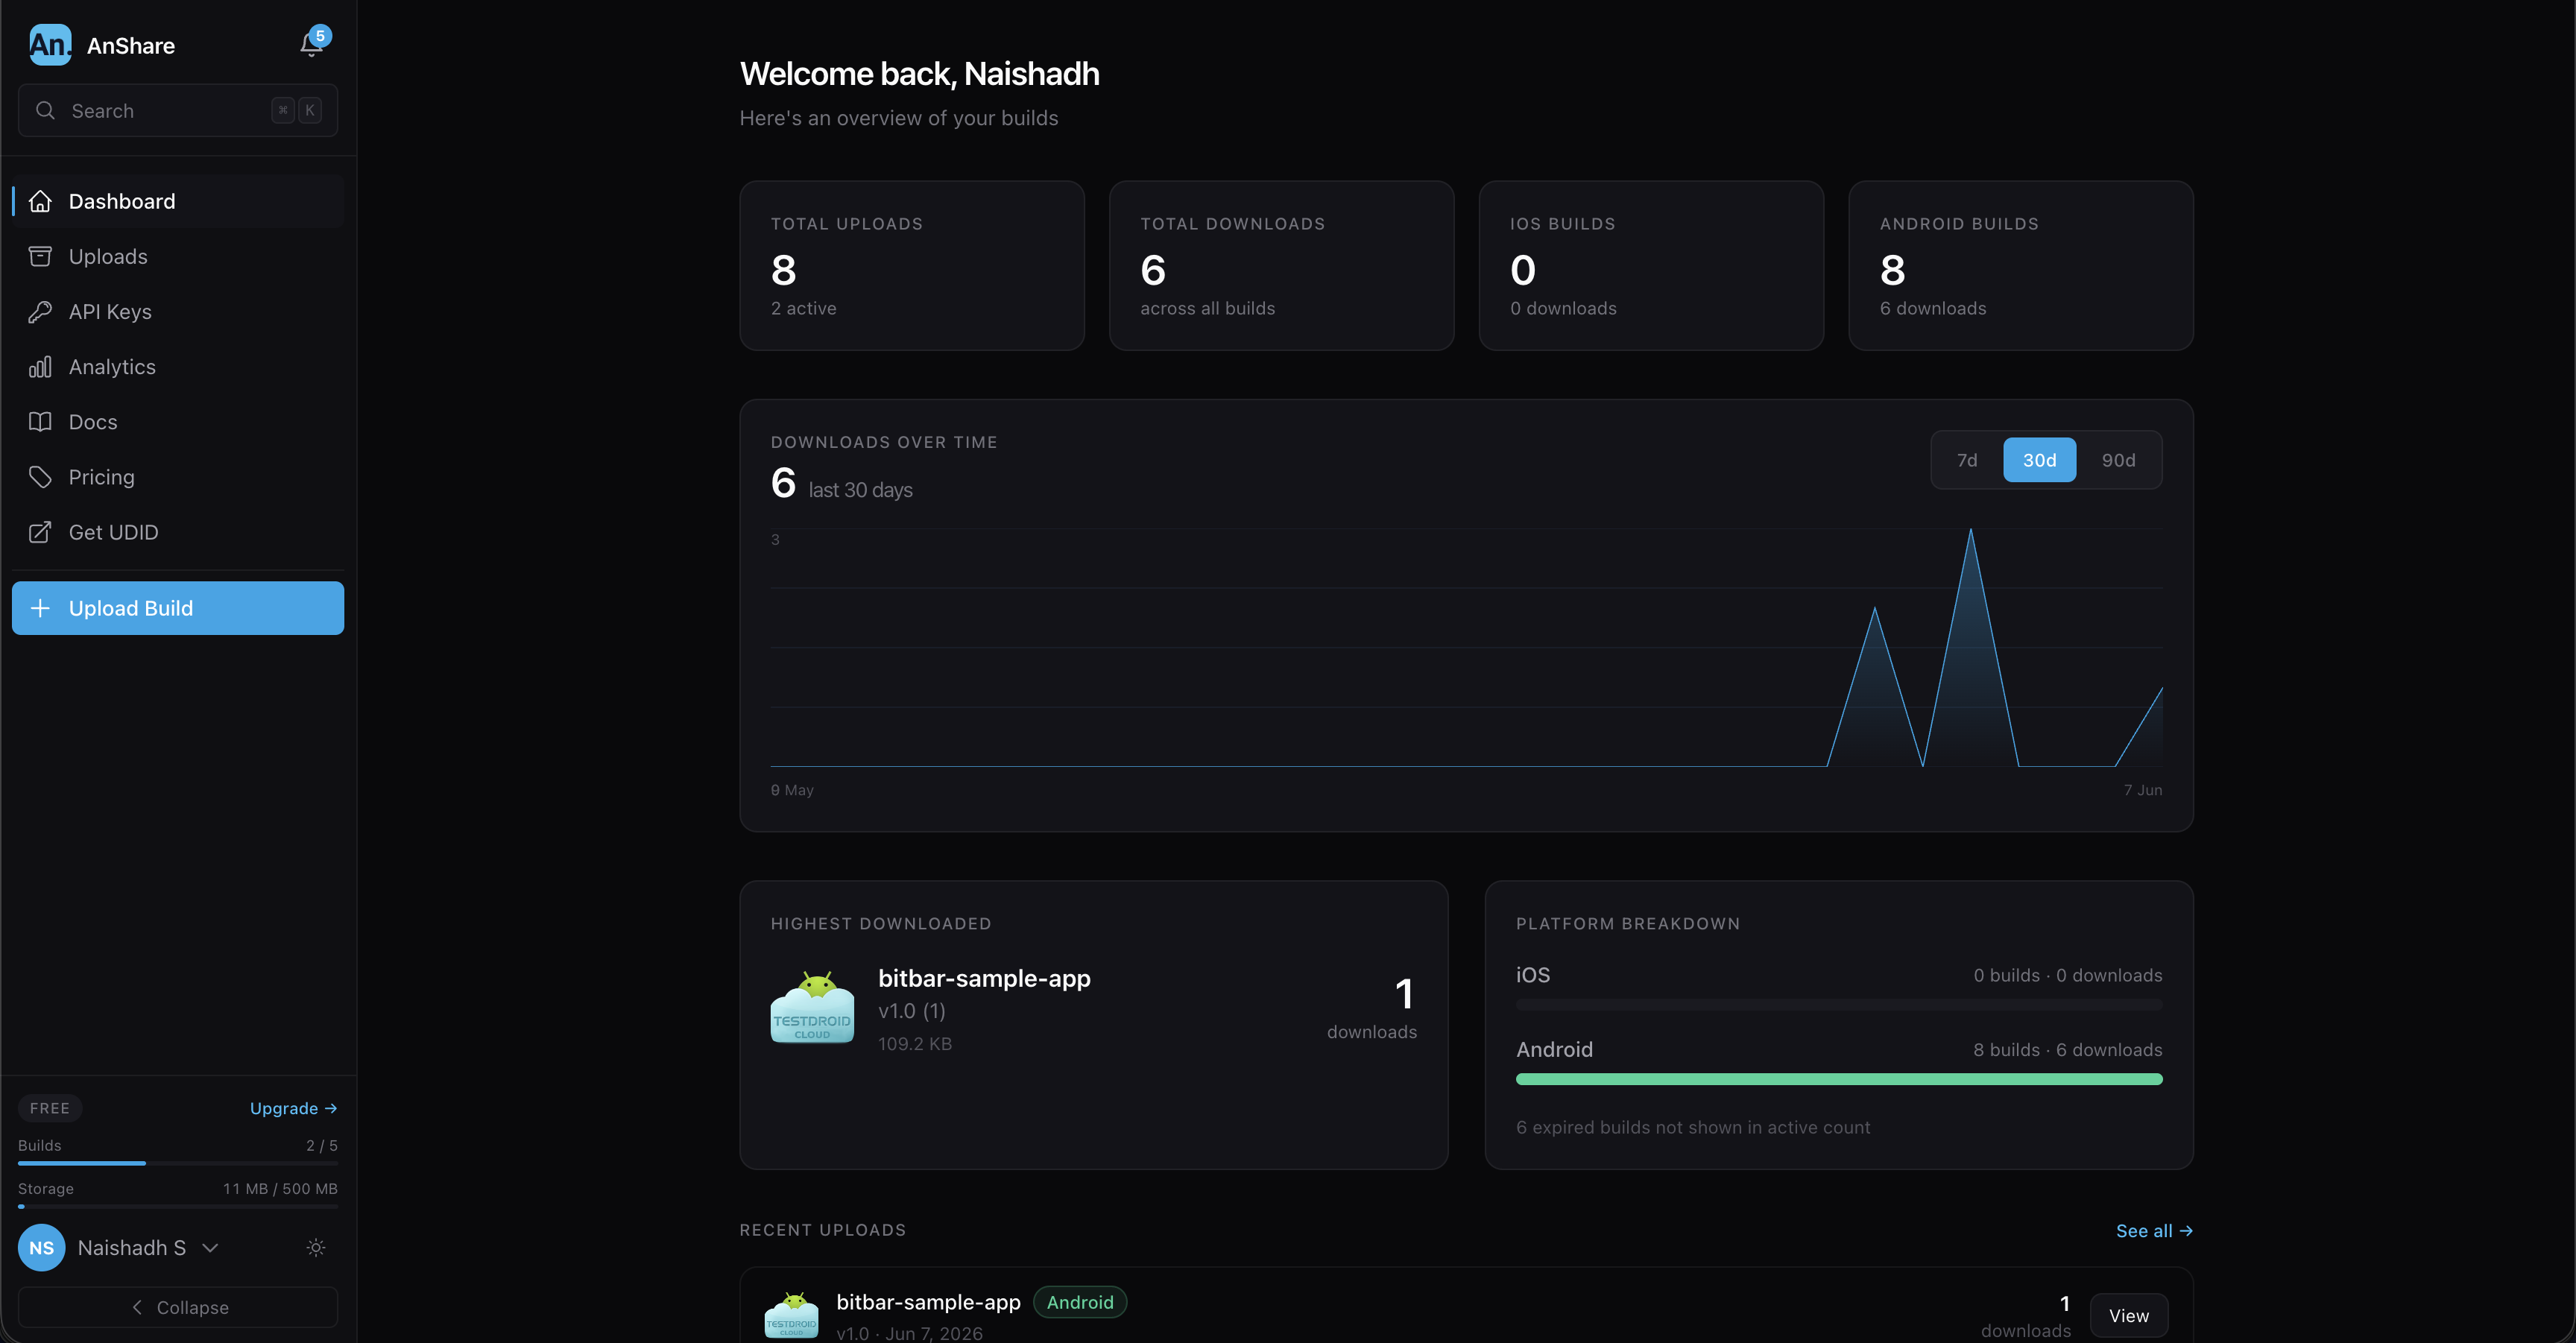Open the notifications bell
The height and width of the screenshot is (1343, 2576).
point(311,44)
